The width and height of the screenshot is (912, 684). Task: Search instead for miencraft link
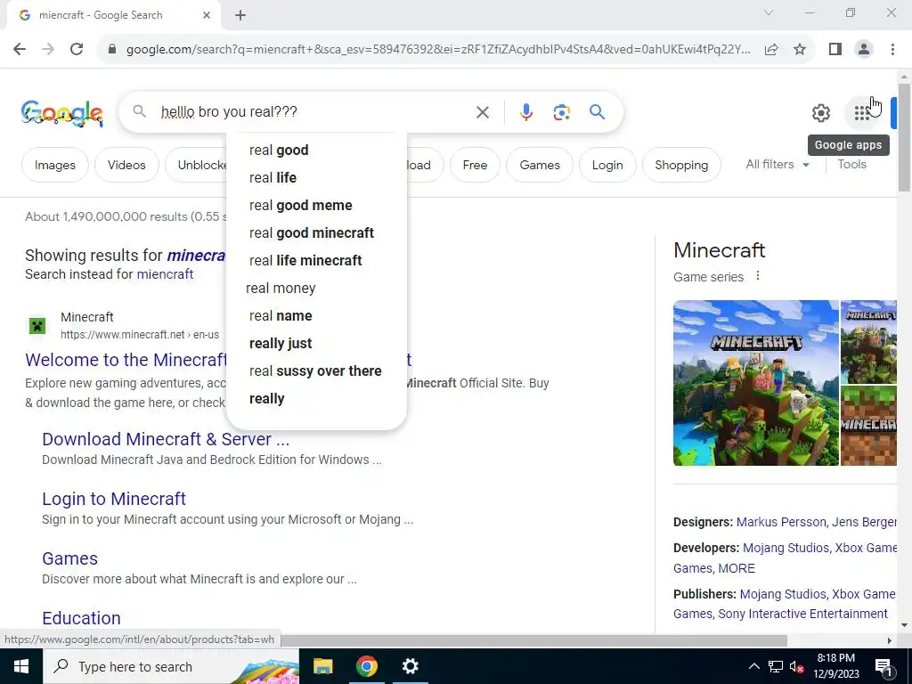[x=165, y=274]
